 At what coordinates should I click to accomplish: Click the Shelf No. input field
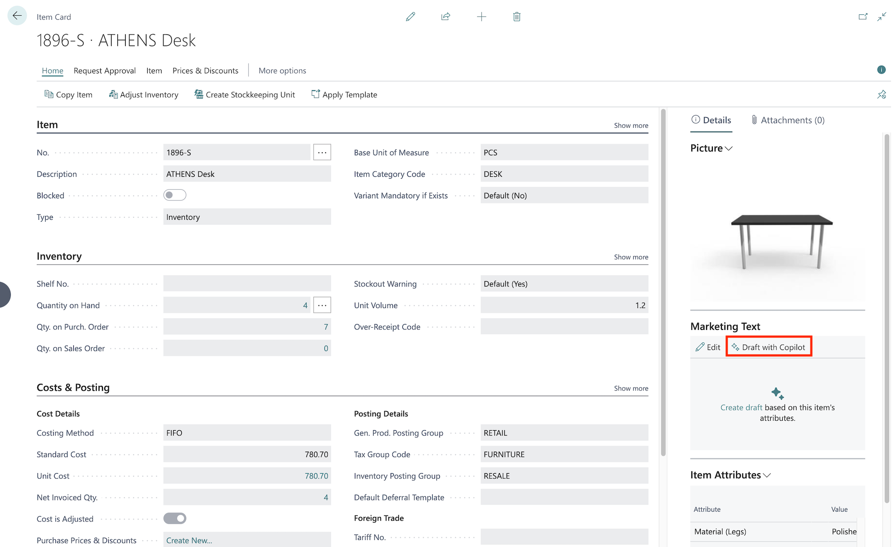coord(247,284)
